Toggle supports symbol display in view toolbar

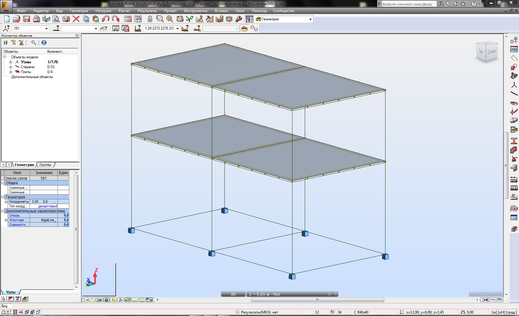click(x=106, y=300)
